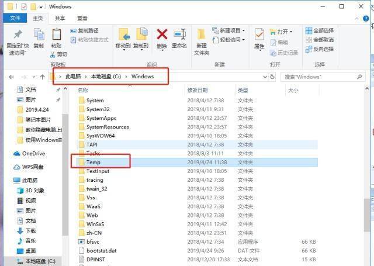Sort by the 修改日期 (Date modified) column header
Image resolution: width=374 pixels, height=266 pixels.
198,90
